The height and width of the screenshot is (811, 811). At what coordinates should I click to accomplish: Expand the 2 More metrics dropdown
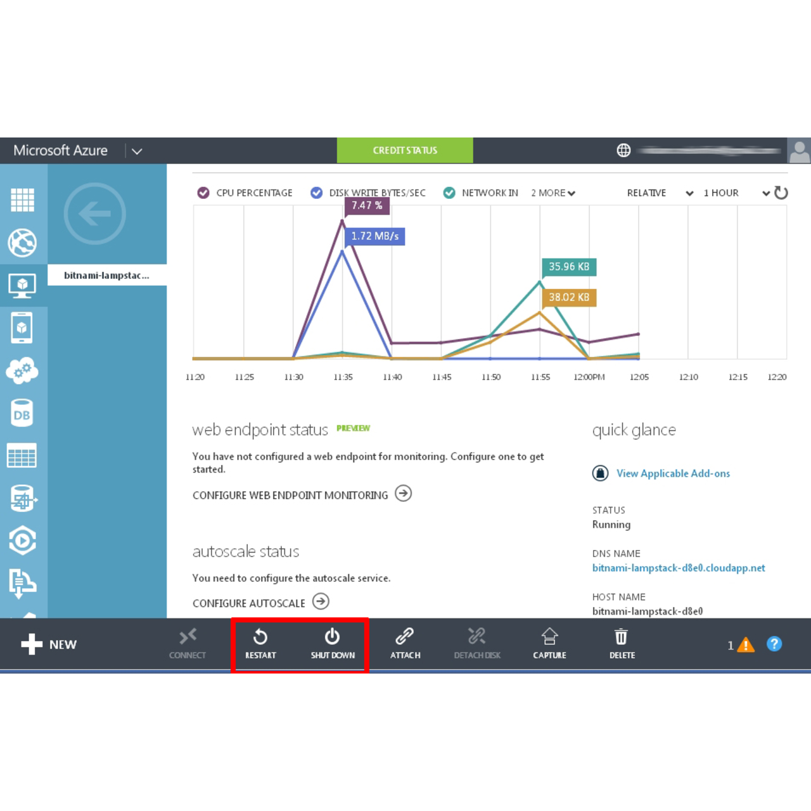pos(553,193)
